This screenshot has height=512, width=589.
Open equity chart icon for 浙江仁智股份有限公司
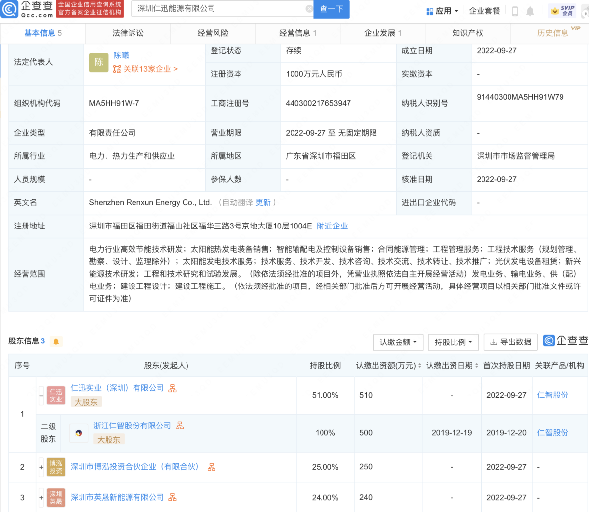pyautogui.click(x=180, y=426)
